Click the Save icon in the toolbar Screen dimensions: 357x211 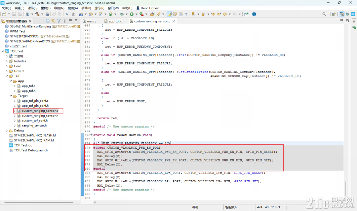(x=14, y=14)
